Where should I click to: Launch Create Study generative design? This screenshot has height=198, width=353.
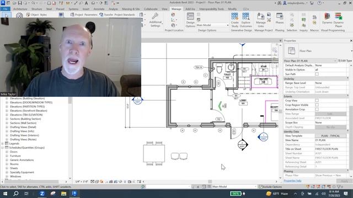click(234, 20)
